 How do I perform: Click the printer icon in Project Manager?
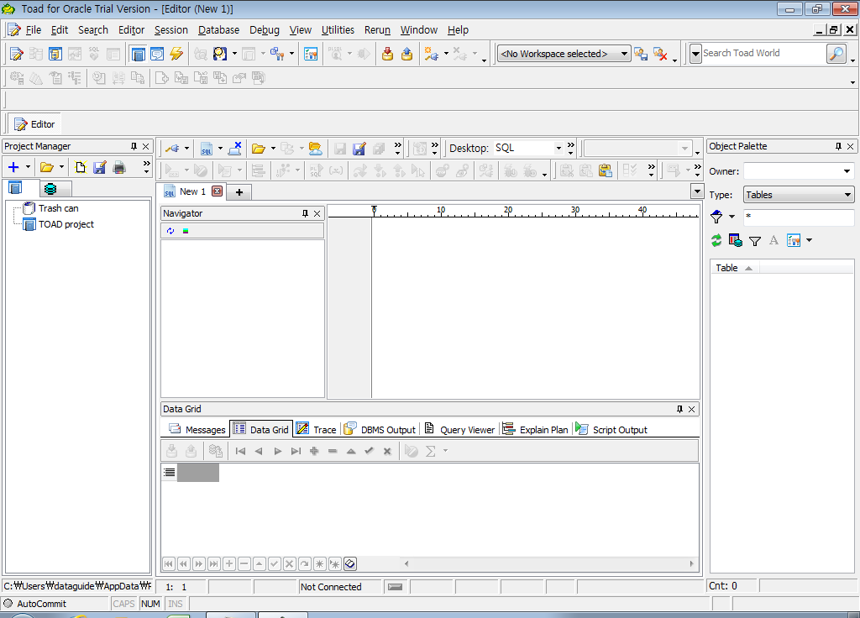click(x=119, y=168)
